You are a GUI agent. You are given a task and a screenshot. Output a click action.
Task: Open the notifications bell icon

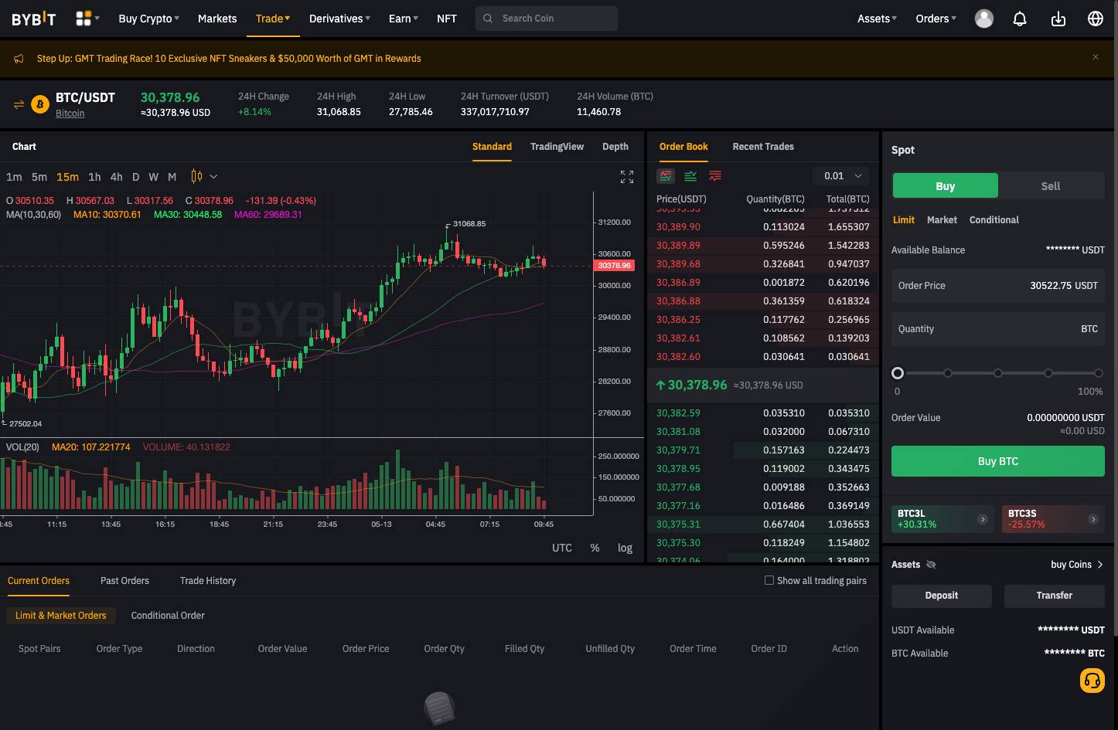(1020, 19)
